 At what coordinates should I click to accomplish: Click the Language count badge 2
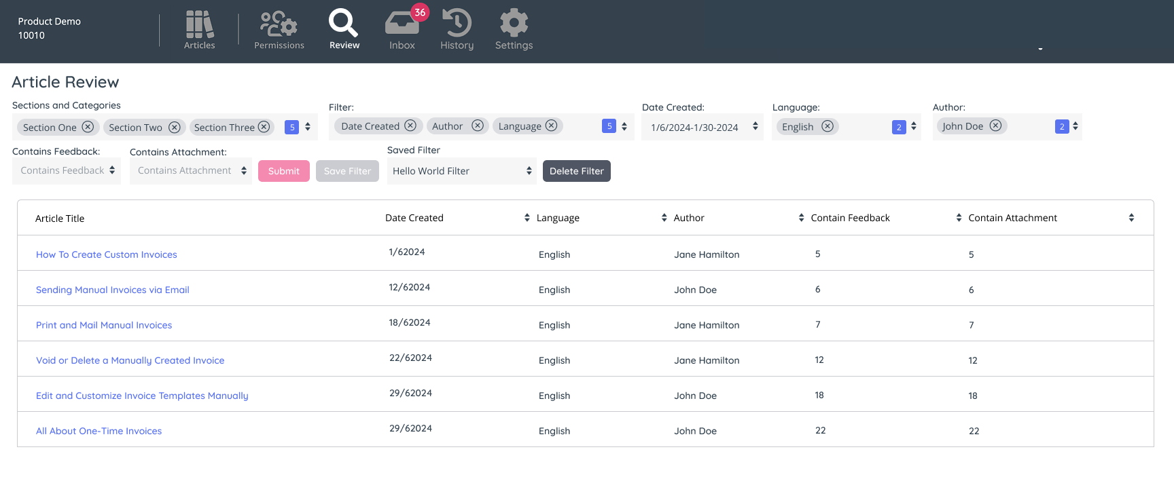pos(899,127)
